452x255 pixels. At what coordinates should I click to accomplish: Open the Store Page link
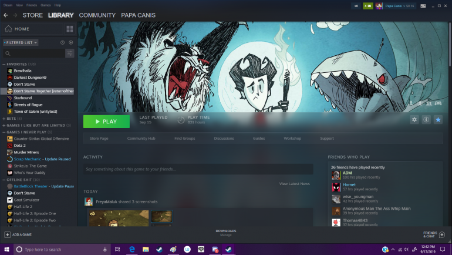[99, 139]
